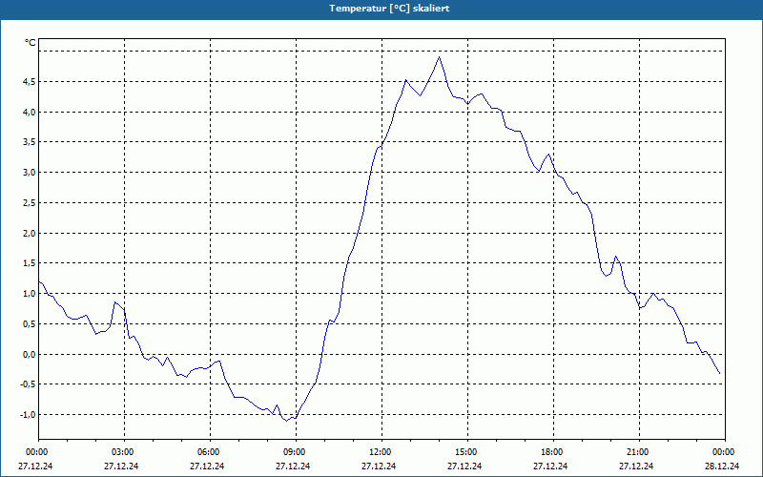Pick the 18:00 time axis label

[x=552, y=452]
